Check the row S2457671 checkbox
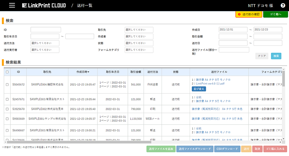This screenshot has width=289, height=156. click(7, 99)
